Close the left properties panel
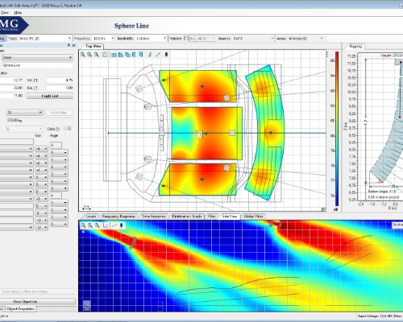The height and width of the screenshot is (322, 403). click(x=74, y=45)
